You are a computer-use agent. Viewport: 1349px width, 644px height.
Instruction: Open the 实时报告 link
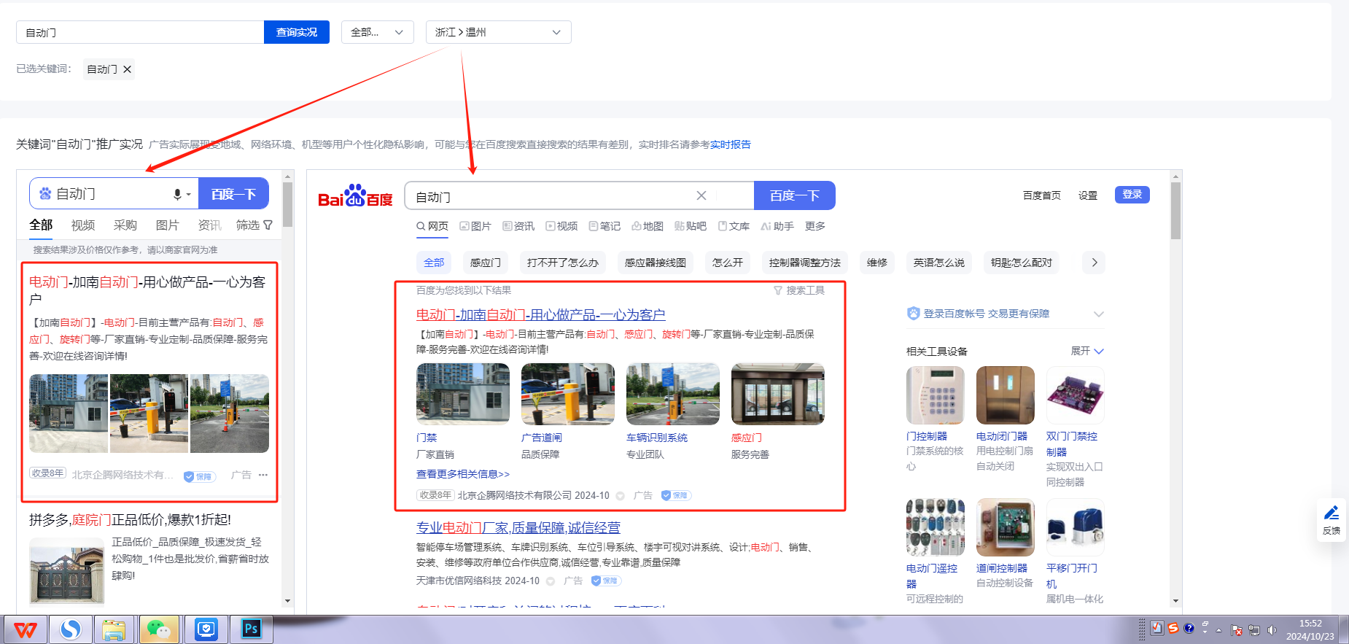coord(730,144)
